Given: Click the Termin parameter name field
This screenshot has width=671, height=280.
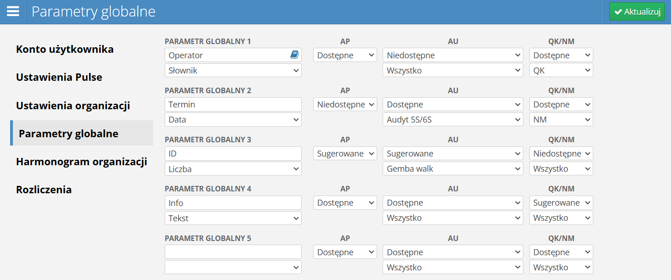Looking at the screenshot, I should click(233, 104).
